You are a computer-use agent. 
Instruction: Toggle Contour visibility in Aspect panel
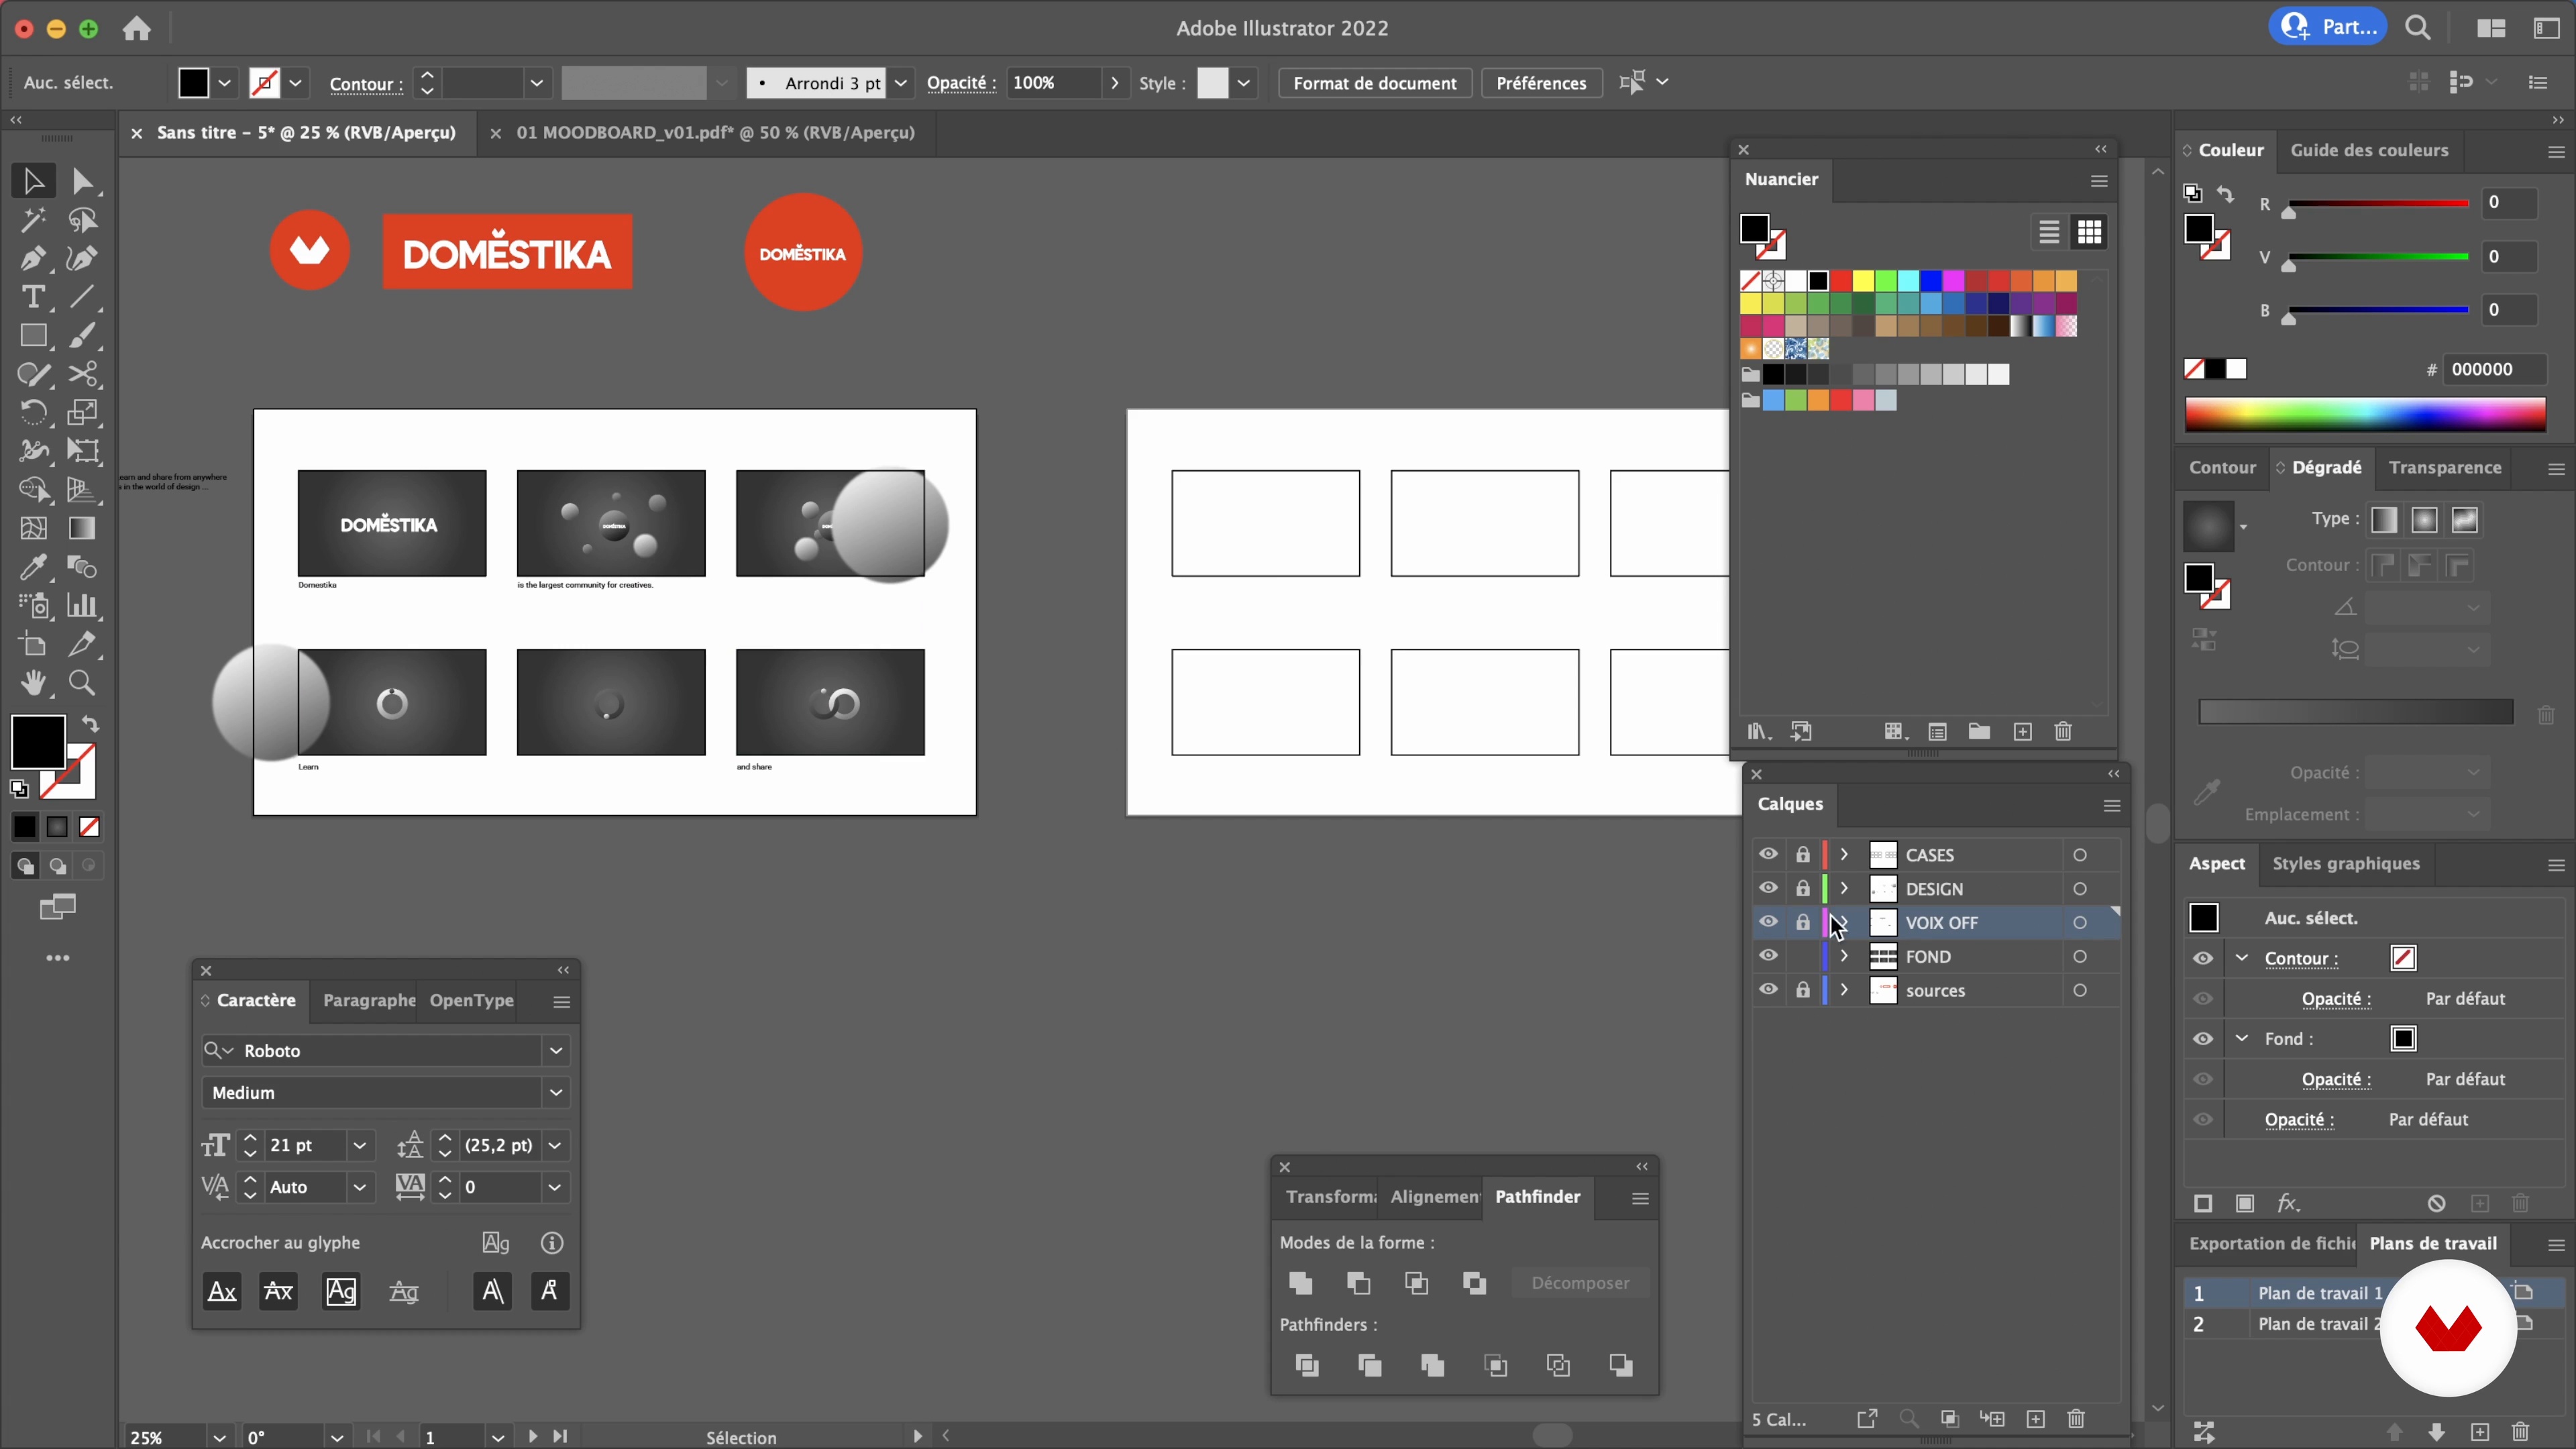click(x=2203, y=958)
